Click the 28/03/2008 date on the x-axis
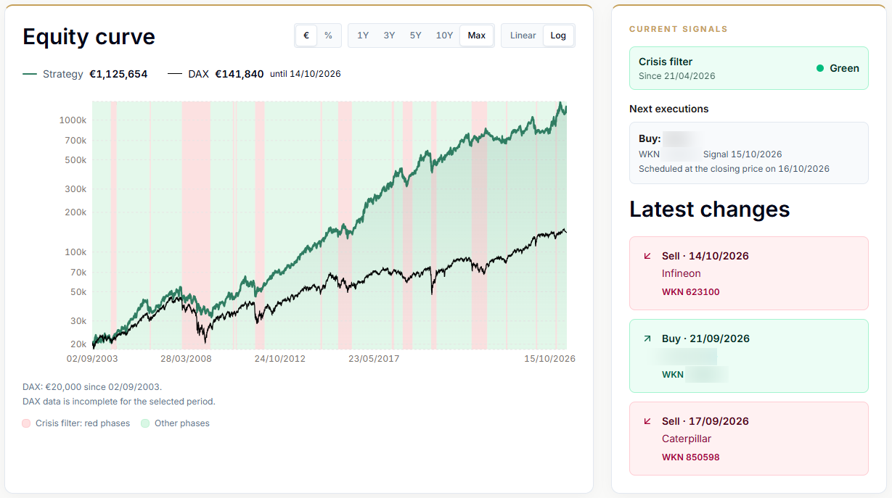 187,359
